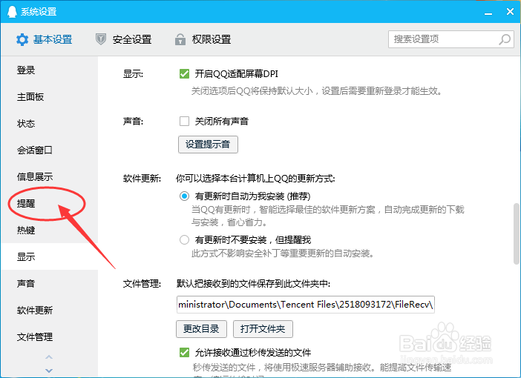
Task: Open 主面板 in the sidebar
Action: click(x=50, y=97)
